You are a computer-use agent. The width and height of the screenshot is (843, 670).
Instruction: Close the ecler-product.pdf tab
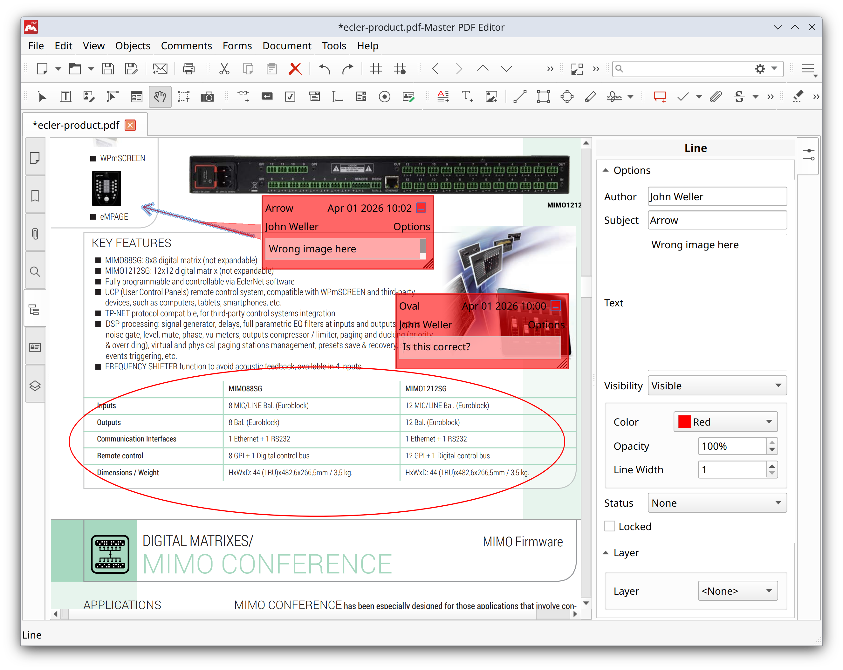tap(130, 125)
